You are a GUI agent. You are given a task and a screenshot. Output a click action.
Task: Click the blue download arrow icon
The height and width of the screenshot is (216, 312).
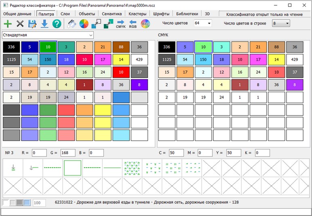coord(44,24)
